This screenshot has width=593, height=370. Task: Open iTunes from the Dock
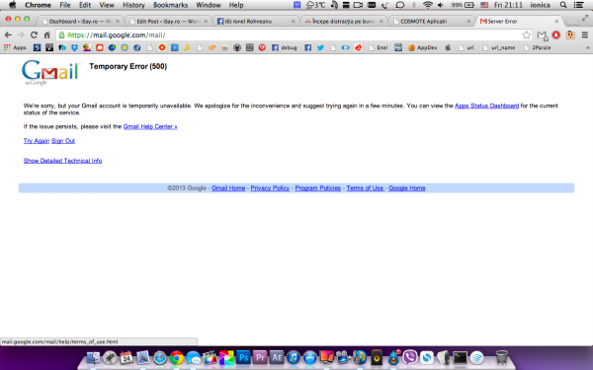click(x=294, y=357)
